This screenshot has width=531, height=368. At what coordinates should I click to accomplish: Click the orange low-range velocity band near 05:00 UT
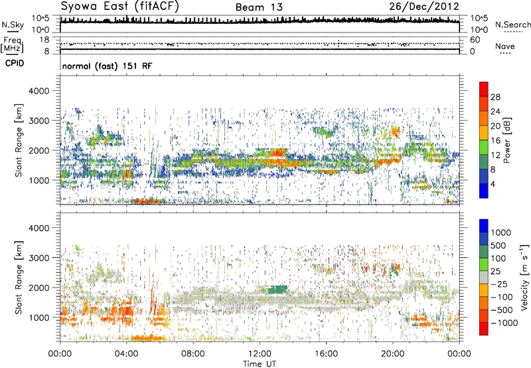click(x=147, y=337)
